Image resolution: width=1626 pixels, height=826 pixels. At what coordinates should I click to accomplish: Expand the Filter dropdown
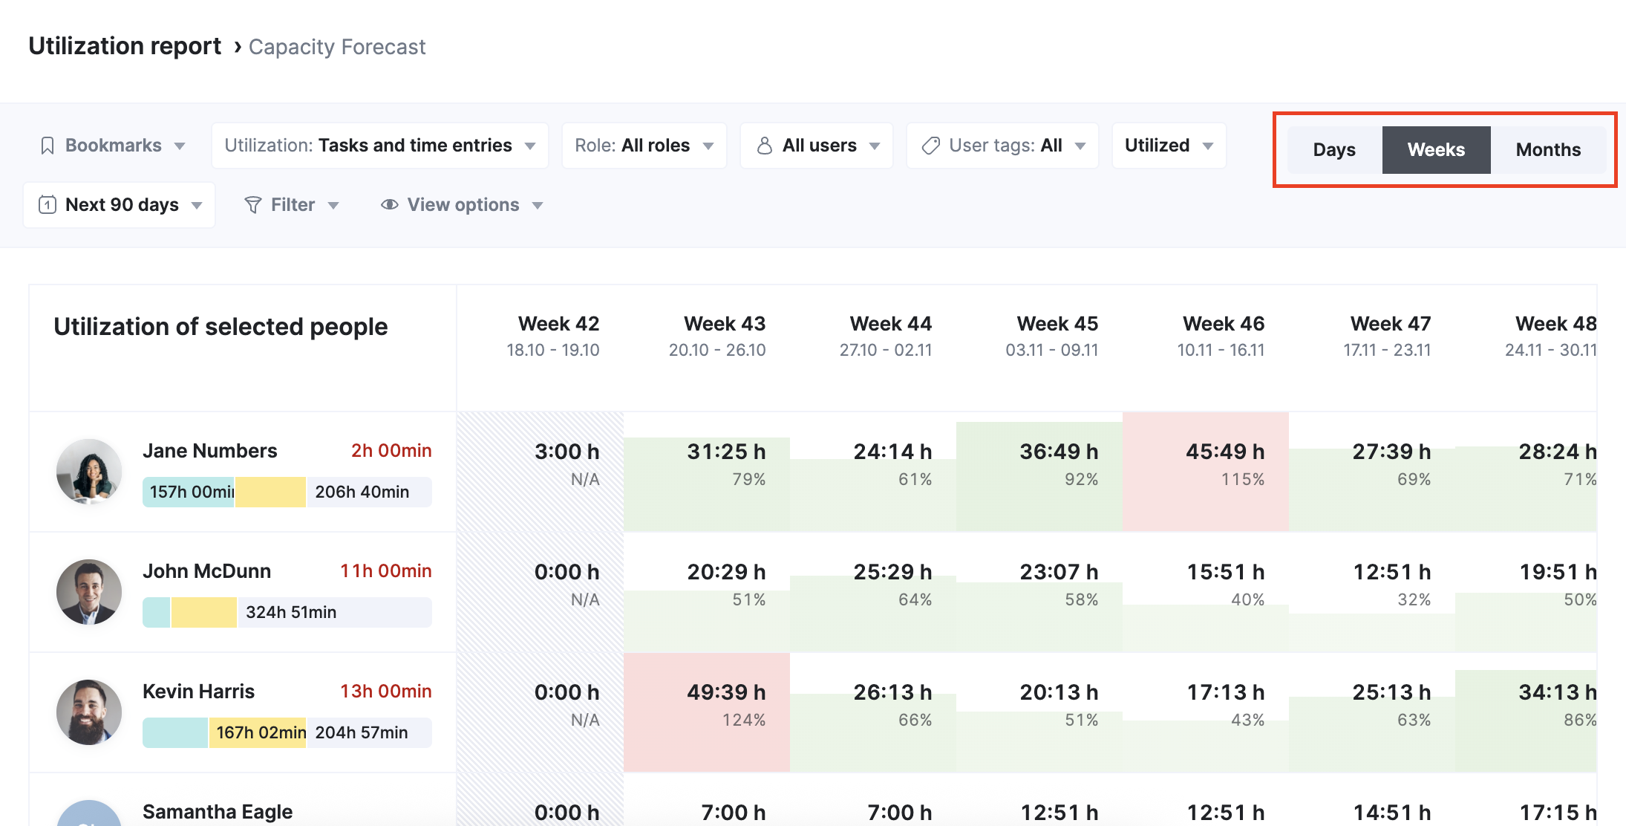point(292,205)
